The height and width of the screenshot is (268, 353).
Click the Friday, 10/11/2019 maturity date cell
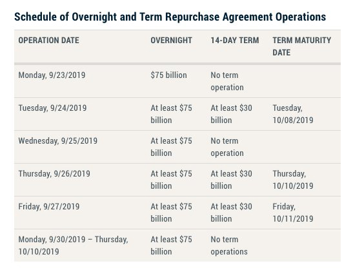click(x=293, y=213)
